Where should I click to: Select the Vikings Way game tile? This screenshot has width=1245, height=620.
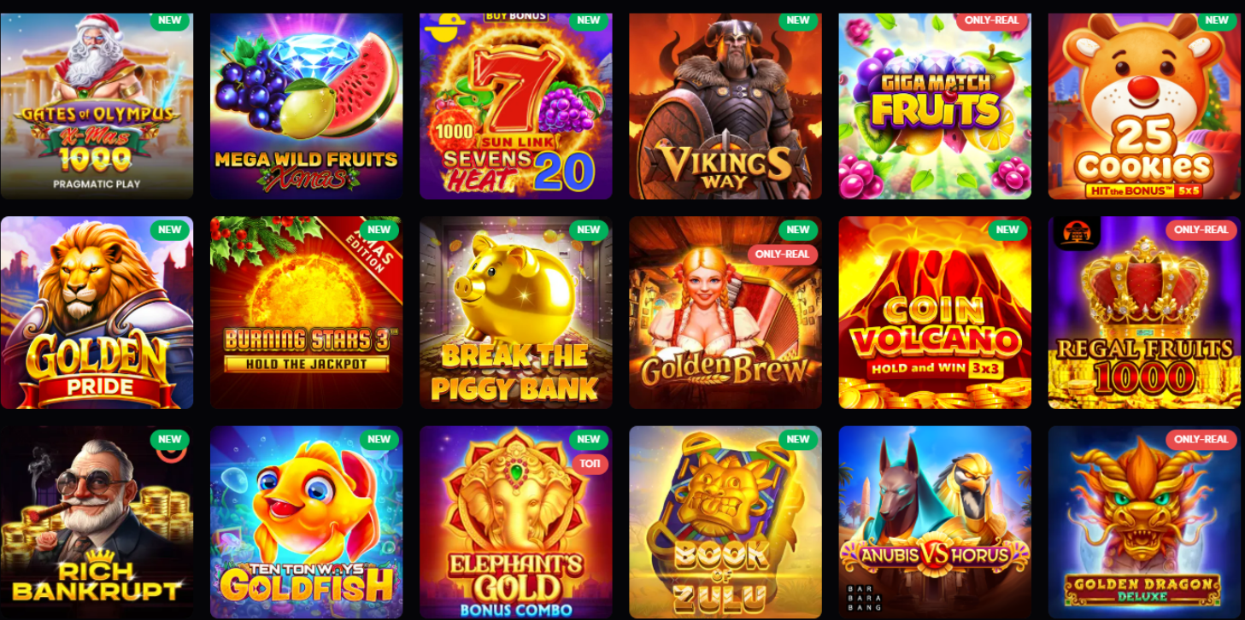[725, 106]
